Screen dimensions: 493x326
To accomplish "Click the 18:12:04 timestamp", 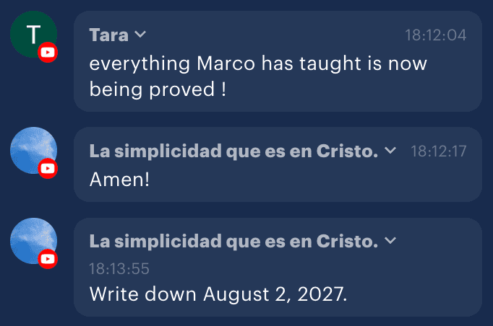I will (x=435, y=35).
